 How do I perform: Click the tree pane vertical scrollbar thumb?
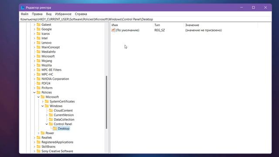click(x=106, y=102)
